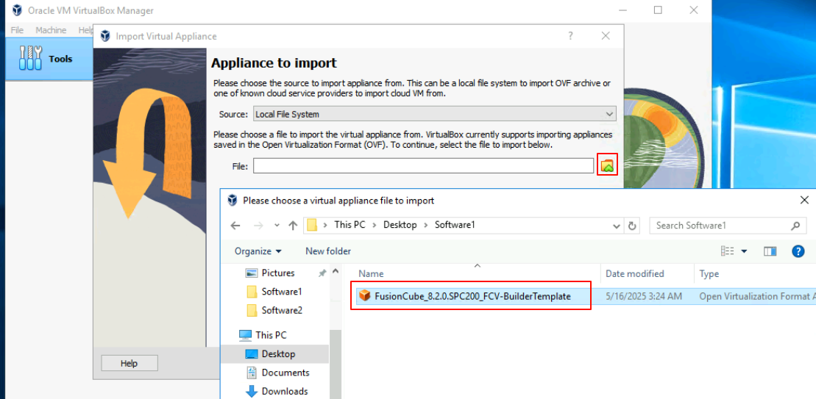Viewport: 816px width, 399px height.
Task: Sort files by Date modified column
Action: [x=634, y=273]
